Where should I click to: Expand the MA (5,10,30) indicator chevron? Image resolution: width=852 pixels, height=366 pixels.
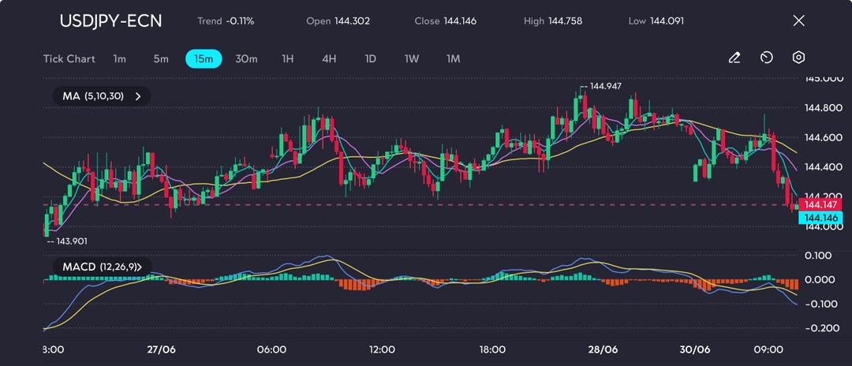click(x=138, y=96)
